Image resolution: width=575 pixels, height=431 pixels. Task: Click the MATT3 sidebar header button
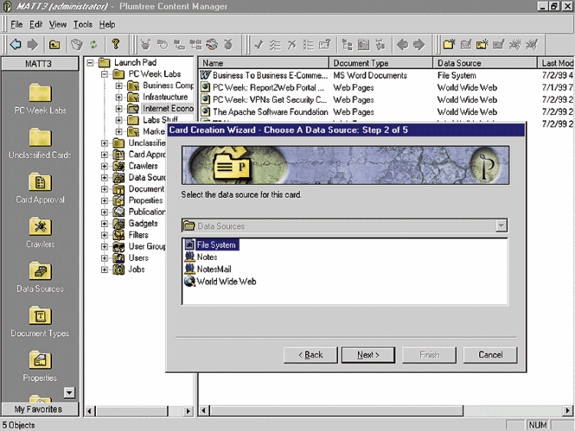click(40, 64)
